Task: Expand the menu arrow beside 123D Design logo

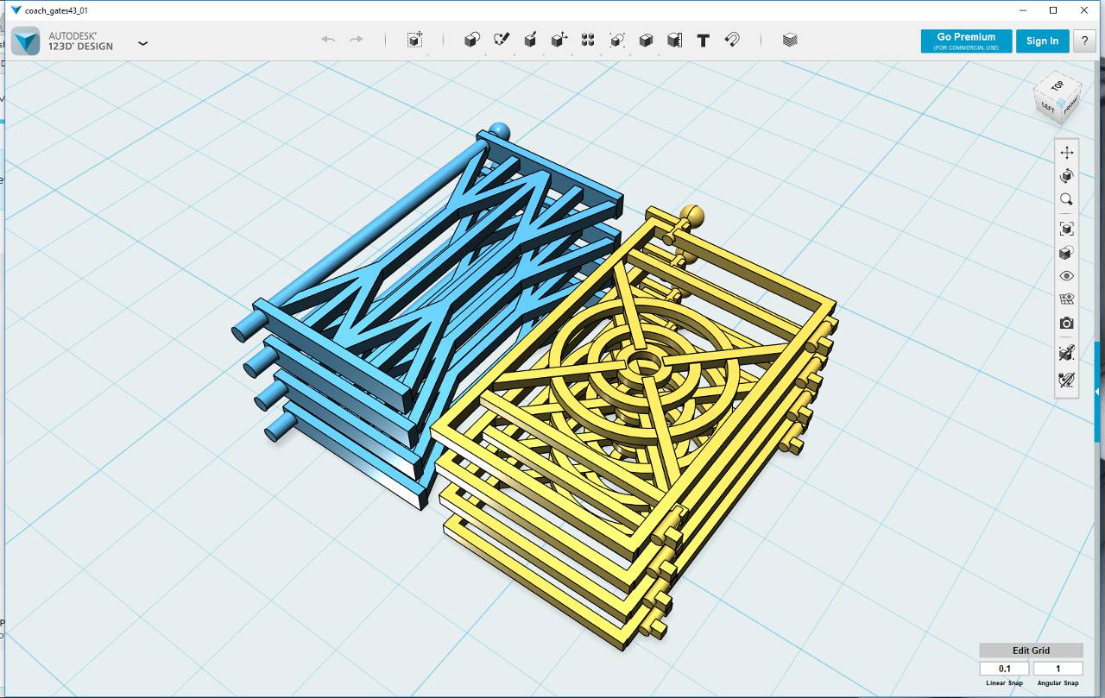Action: coord(143,42)
